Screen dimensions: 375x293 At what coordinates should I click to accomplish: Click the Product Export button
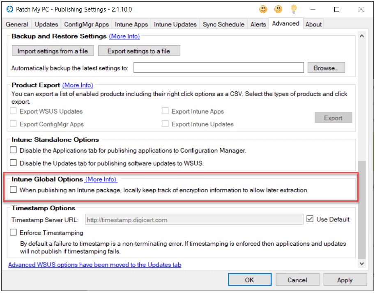(333, 118)
